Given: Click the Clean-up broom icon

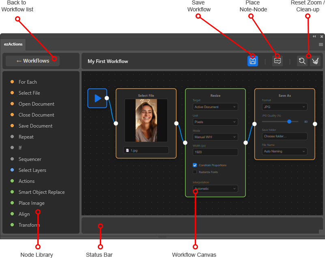Looking at the screenshot, I should 315,61.
